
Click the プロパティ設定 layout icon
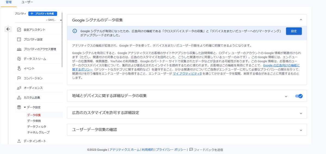pyautogui.click(x=19, y=40)
